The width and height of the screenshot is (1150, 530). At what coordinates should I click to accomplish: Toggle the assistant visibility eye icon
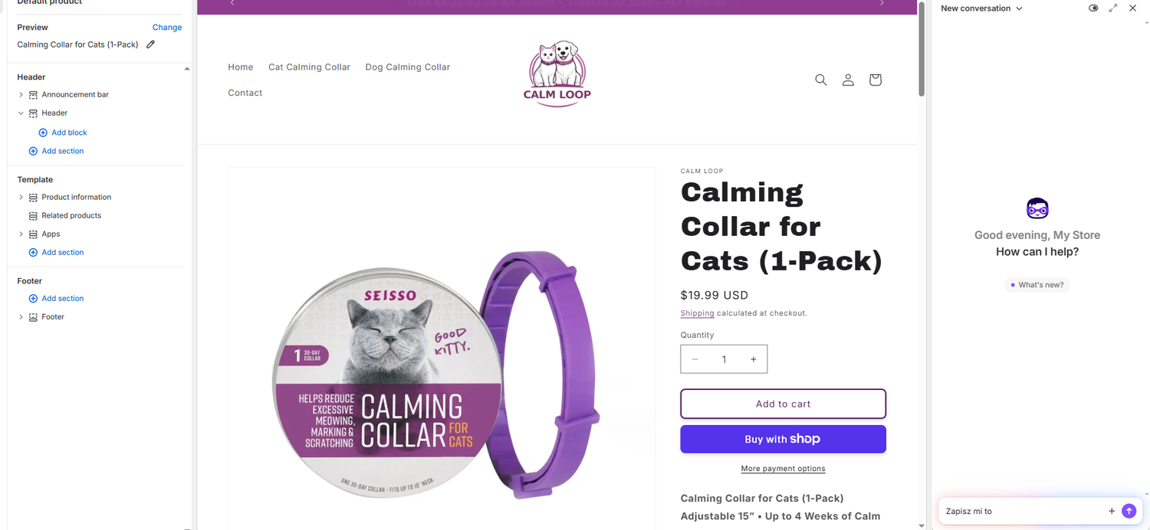tap(1093, 8)
